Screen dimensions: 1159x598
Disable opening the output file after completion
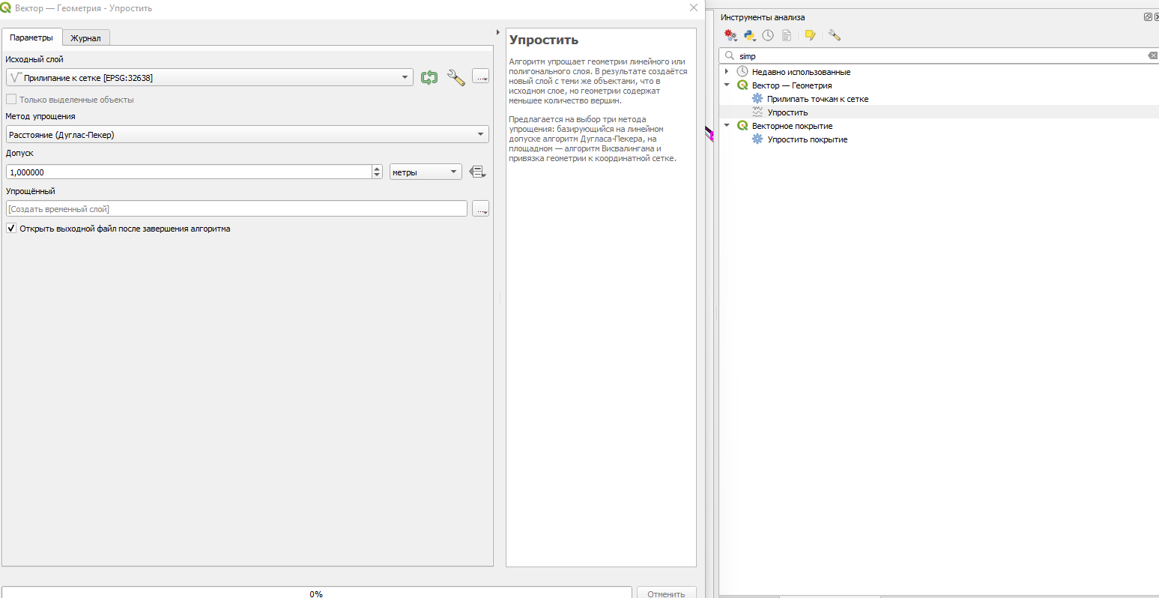(x=11, y=229)
